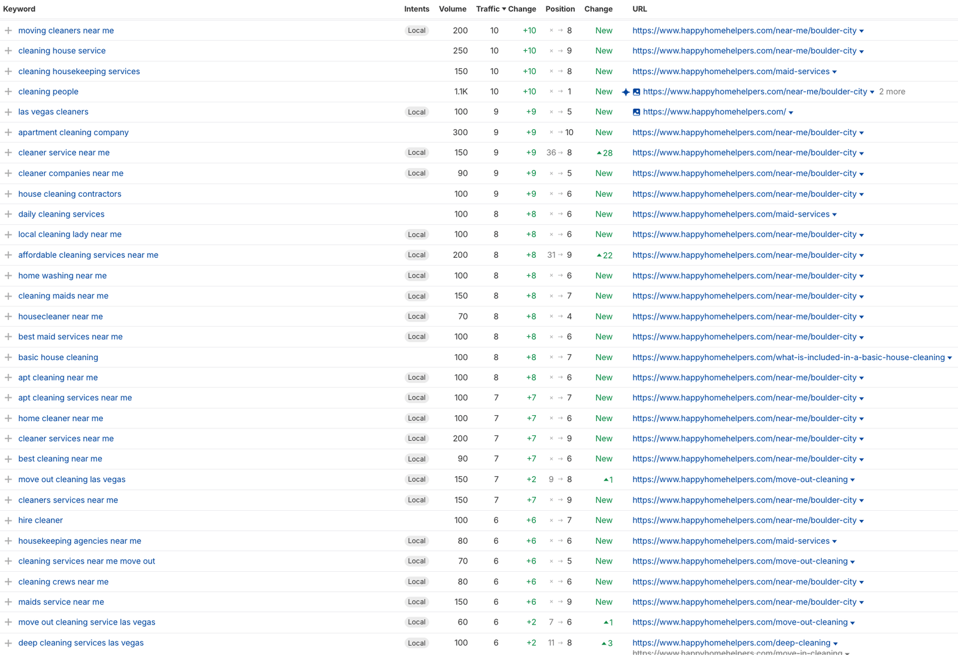This screenshot has width=958, height=655.
Task: Open the 'las vegas cleaners' keyword link
Action: click(x=53, y=112)
